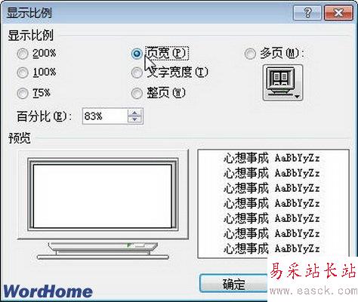The width and height of the screenshot is (358, 302).
Task: Increase percentage with the up spinner arrow
Action: point(135,112)
